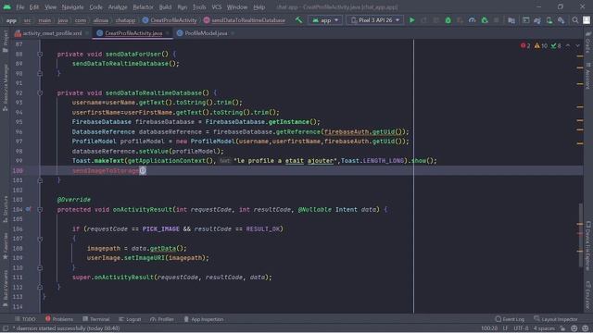Click CreatProfileActivity breadcrumb in navigation bar
The width and height of the screenshot is (593, 333).
170,20
